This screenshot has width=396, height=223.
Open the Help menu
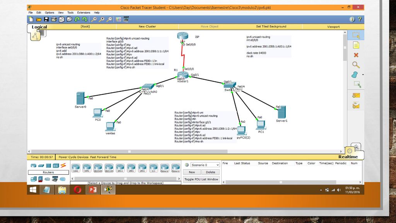tap(97, 12)
